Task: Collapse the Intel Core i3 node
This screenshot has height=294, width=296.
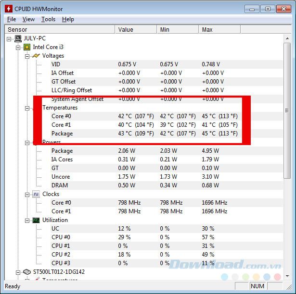Action: (18, 48)
